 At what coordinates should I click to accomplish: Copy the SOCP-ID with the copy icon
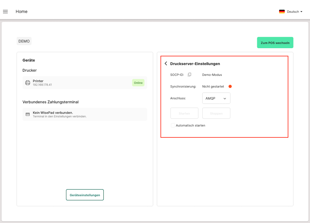click(x=189, y=75)
